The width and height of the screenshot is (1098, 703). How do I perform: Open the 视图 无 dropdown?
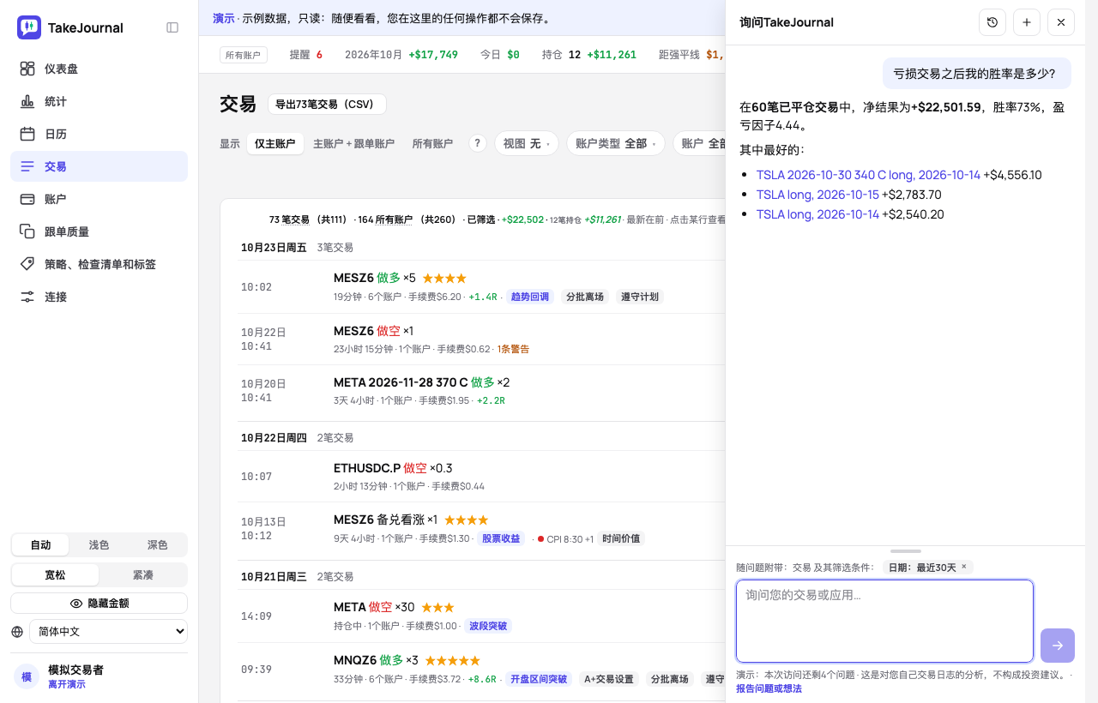[527, 143]
